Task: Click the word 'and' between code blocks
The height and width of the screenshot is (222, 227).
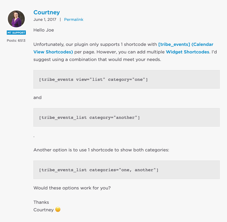Action: 37,97
